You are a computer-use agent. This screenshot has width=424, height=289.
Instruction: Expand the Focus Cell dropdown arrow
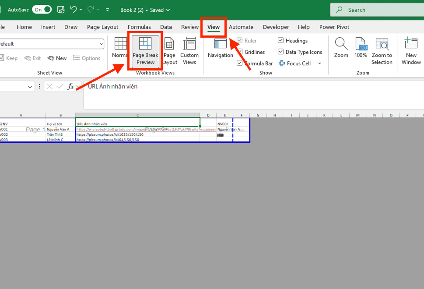pos(319,63)
